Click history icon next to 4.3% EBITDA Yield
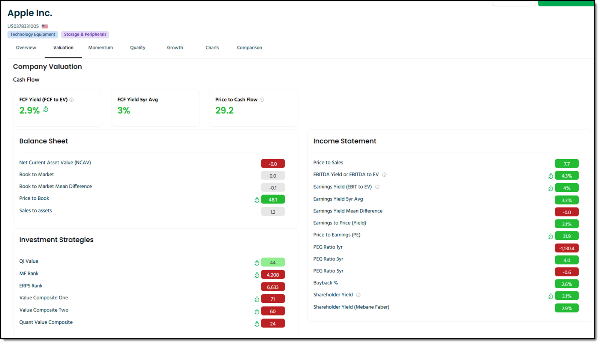600x344 pixels. click(x=550, y=176)
